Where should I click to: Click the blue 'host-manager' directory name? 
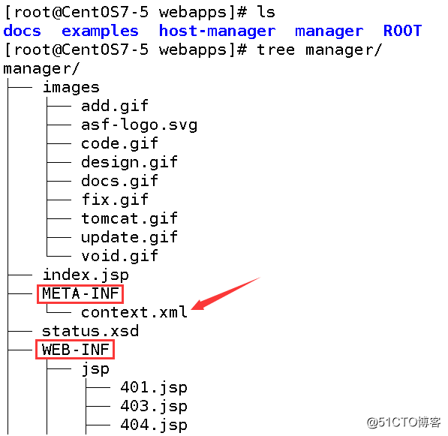click(x=217, y=32)
